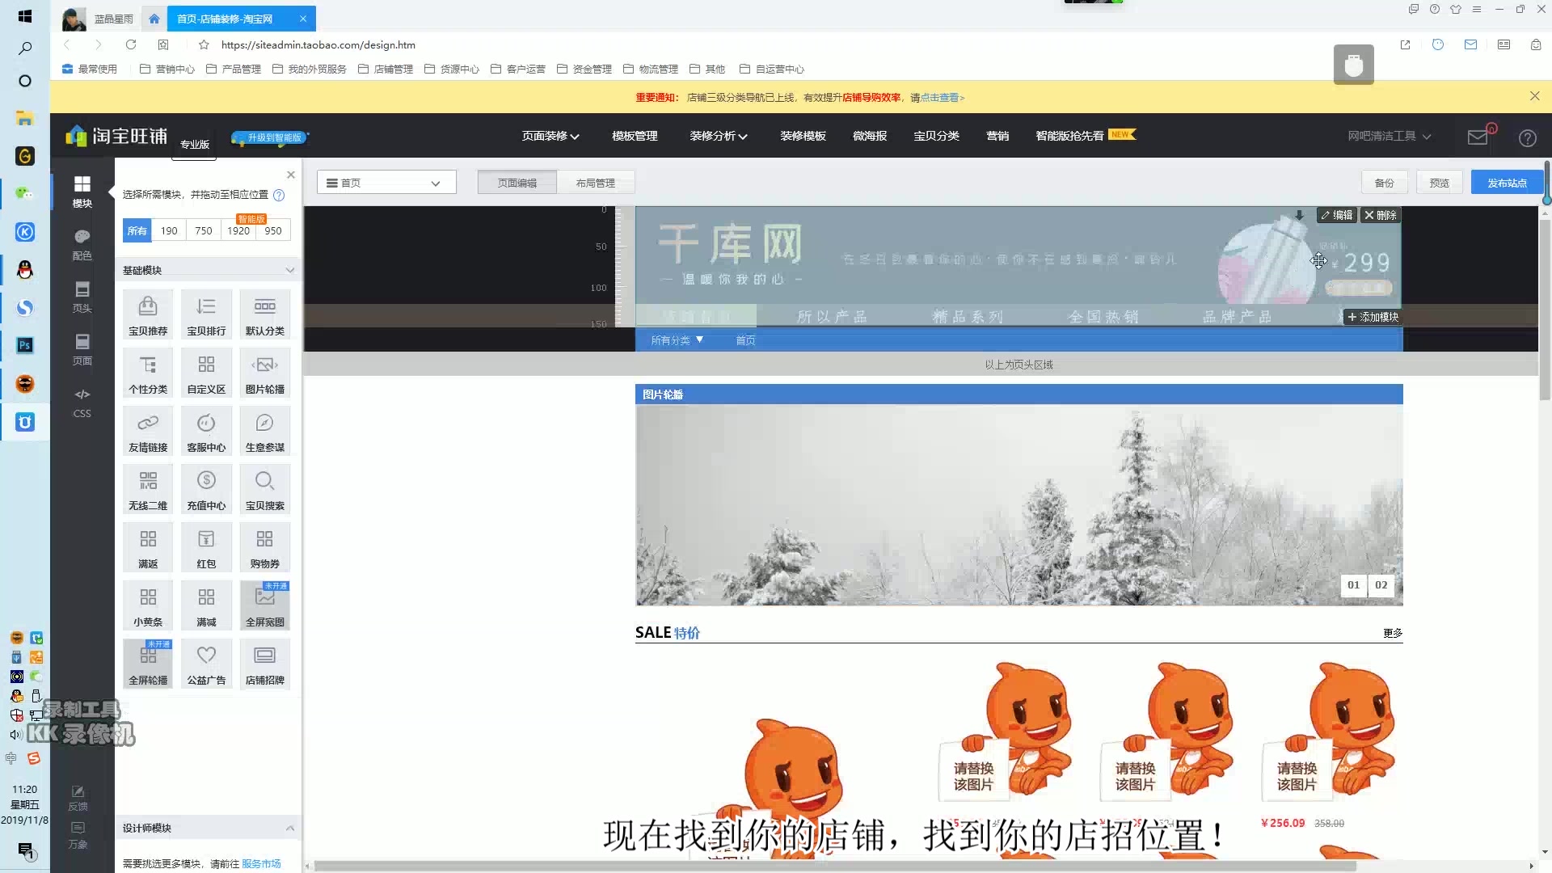Open the 配色 sidebar panel

tap(82, 244)
